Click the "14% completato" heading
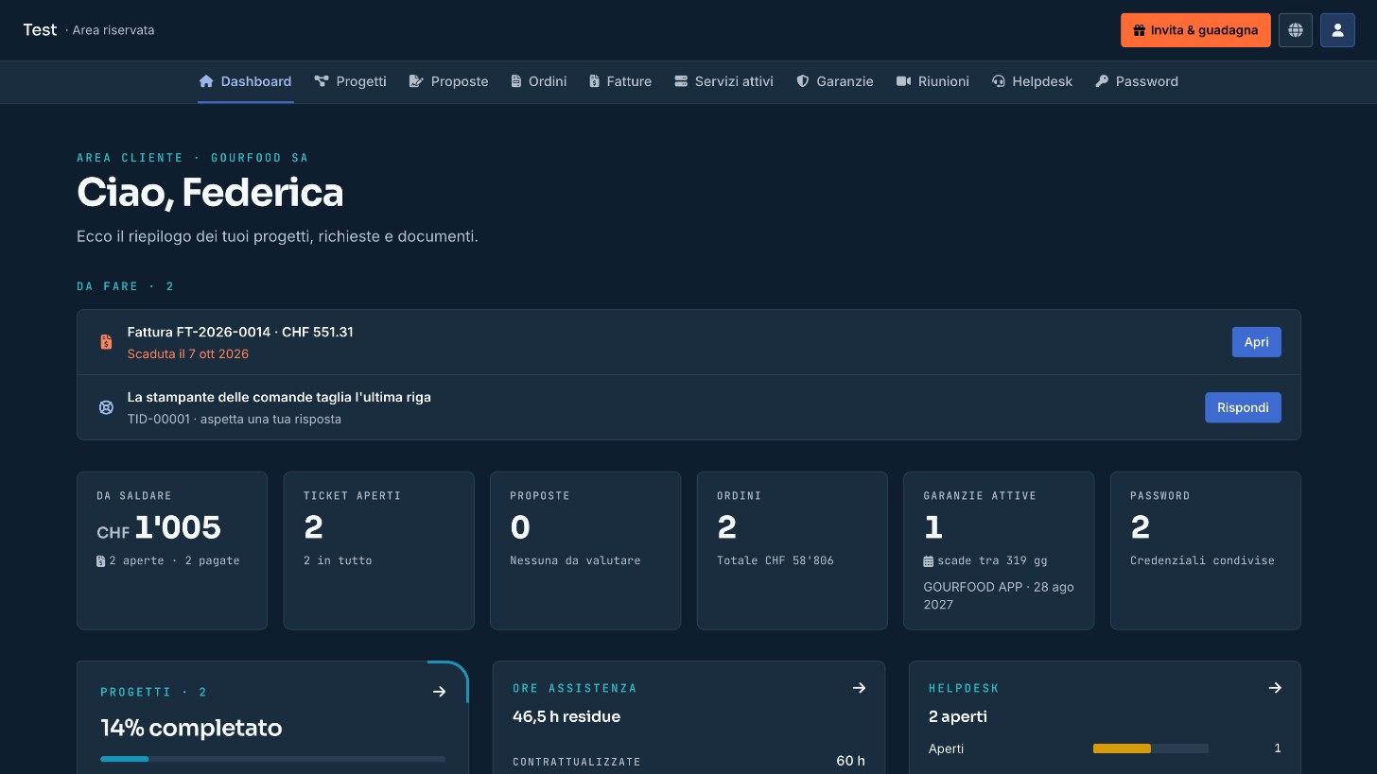 tap(191, 729)
